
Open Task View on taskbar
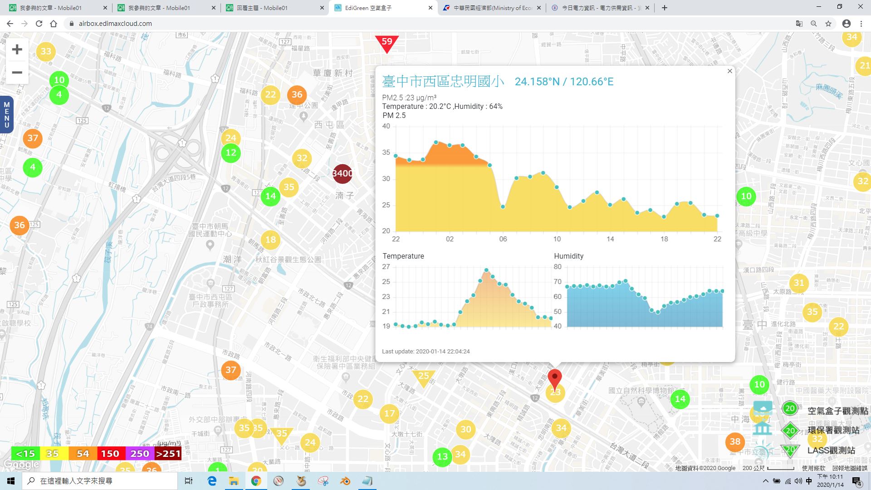click(189, 481)
